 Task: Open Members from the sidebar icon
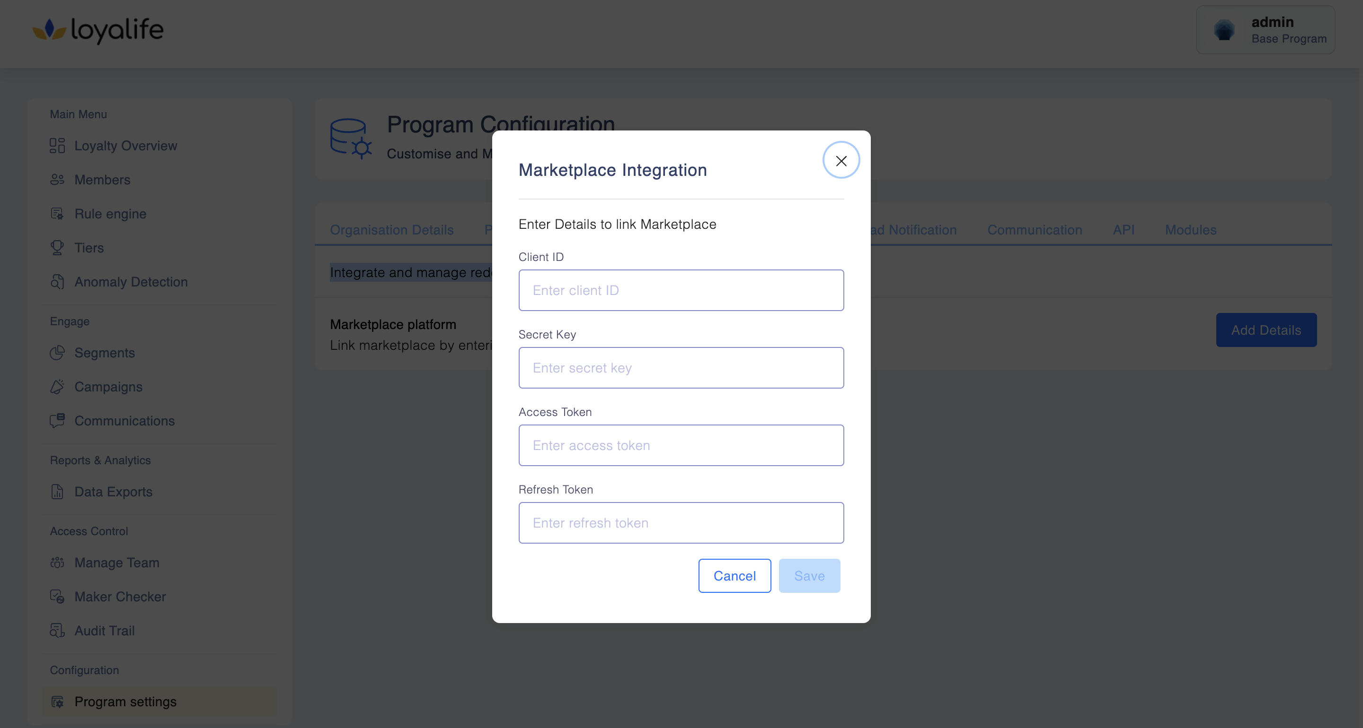(x=57, y=180)
